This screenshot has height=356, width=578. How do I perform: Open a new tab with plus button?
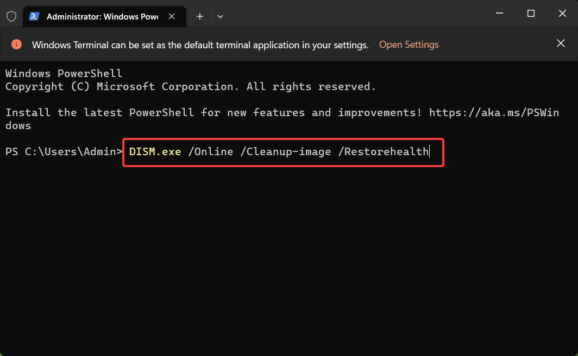tap(200, 16)
